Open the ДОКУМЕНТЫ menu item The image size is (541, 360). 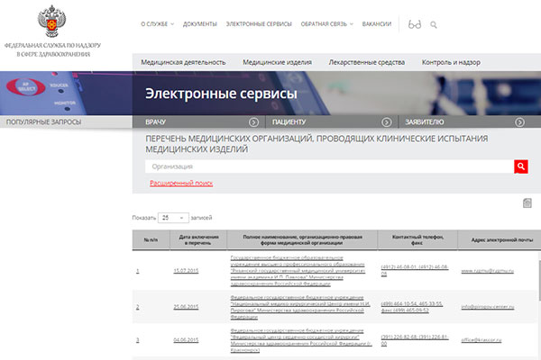point(199,24)
